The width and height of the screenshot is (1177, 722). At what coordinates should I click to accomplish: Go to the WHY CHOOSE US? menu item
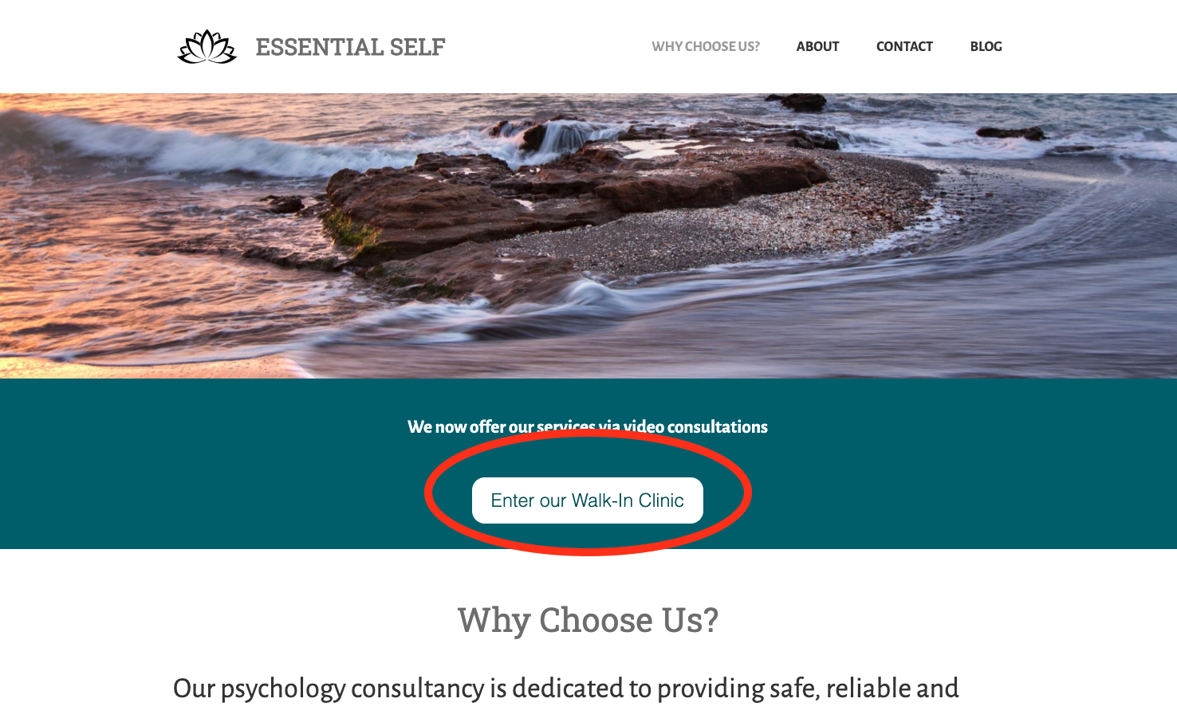tap(706, 46)
